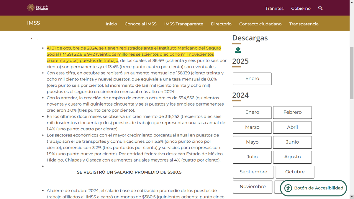Open the search magnifier icon
Viewport: 354px width, 199px height.
pyautogui.click(x=320, y=8)
